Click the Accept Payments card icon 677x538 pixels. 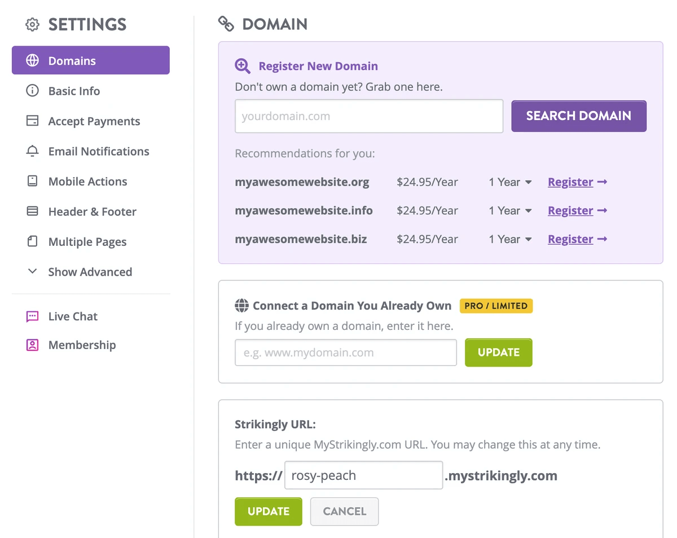point(32,121)
